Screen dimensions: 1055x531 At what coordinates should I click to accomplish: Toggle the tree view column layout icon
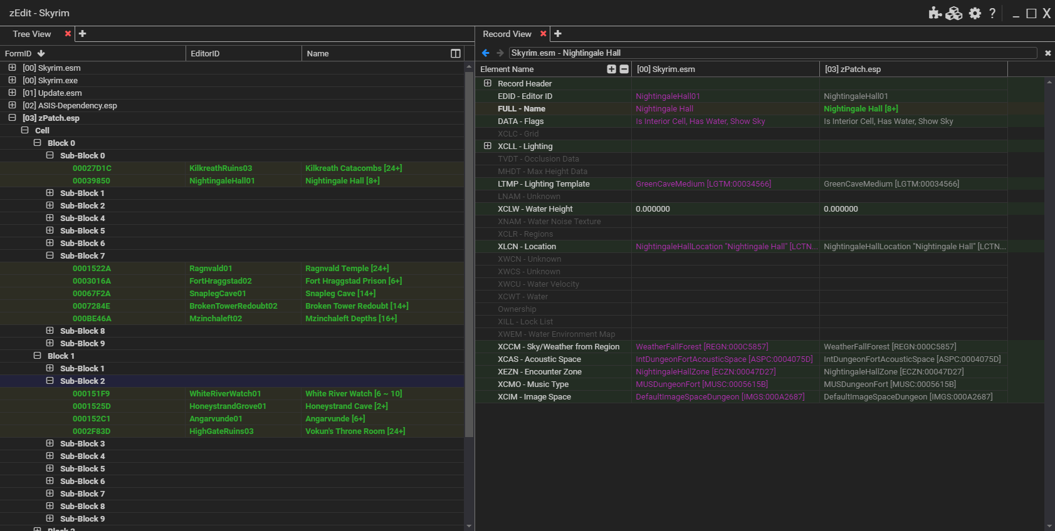click(456, 54)
